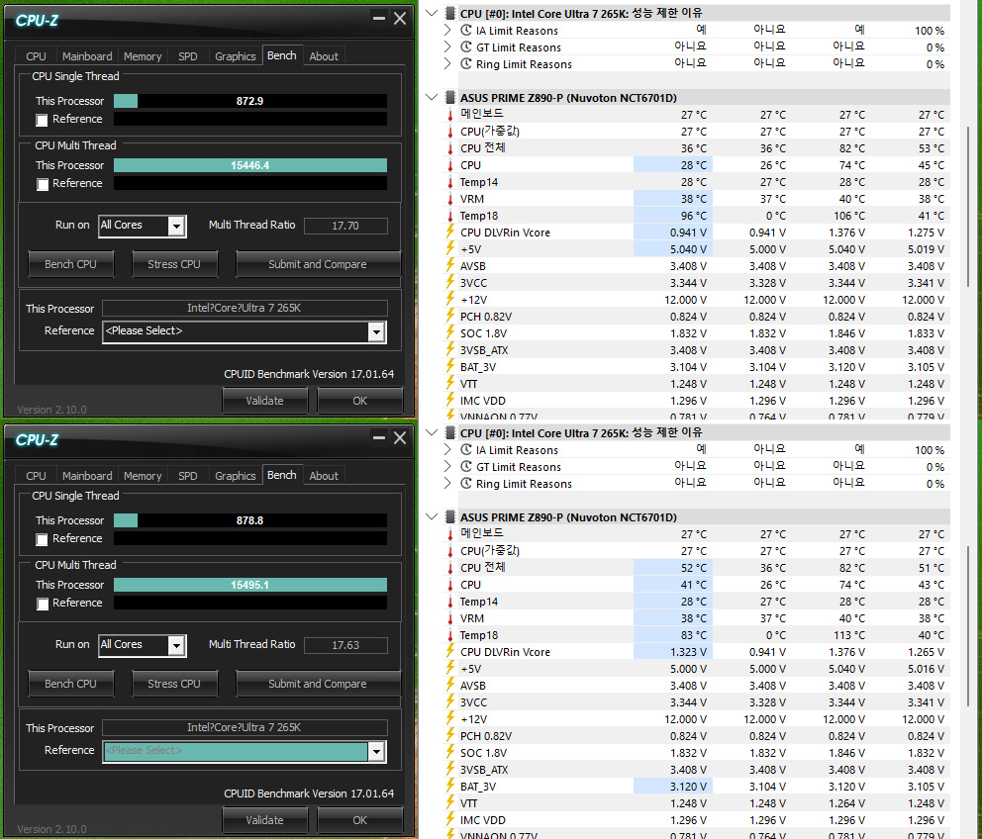
Task: Click lightning icon beside VTT in lower sensor panel
Action: tap(449, 803)
